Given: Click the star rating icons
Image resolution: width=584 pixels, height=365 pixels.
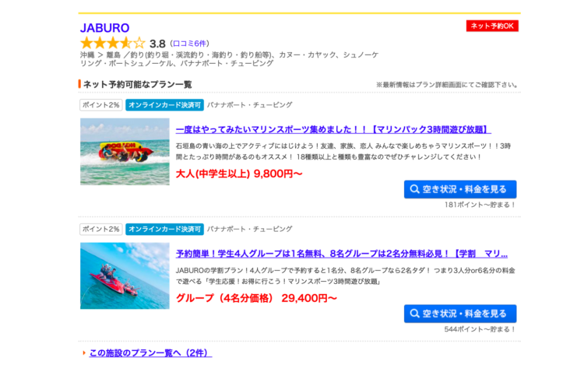Looking at the screenshot, I should pos(112,43).
